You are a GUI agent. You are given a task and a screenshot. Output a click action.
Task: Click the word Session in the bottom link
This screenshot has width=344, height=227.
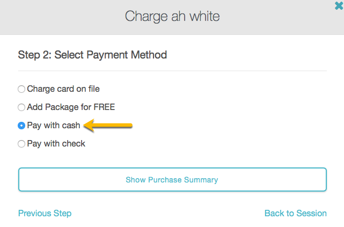(311, 213)
